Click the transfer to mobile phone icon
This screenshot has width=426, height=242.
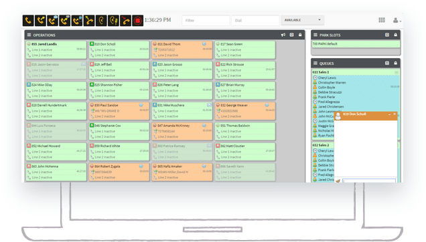click(77, 20)
